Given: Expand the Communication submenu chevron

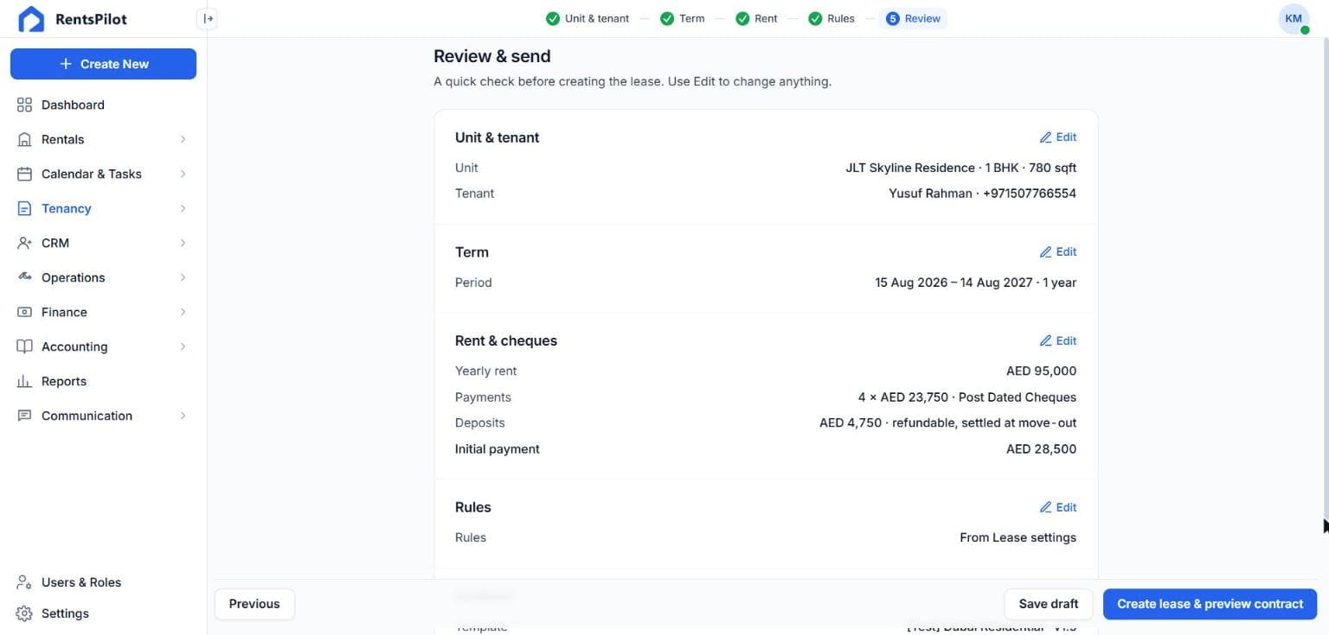Looking at the screenshot, I should pos(183,416).
